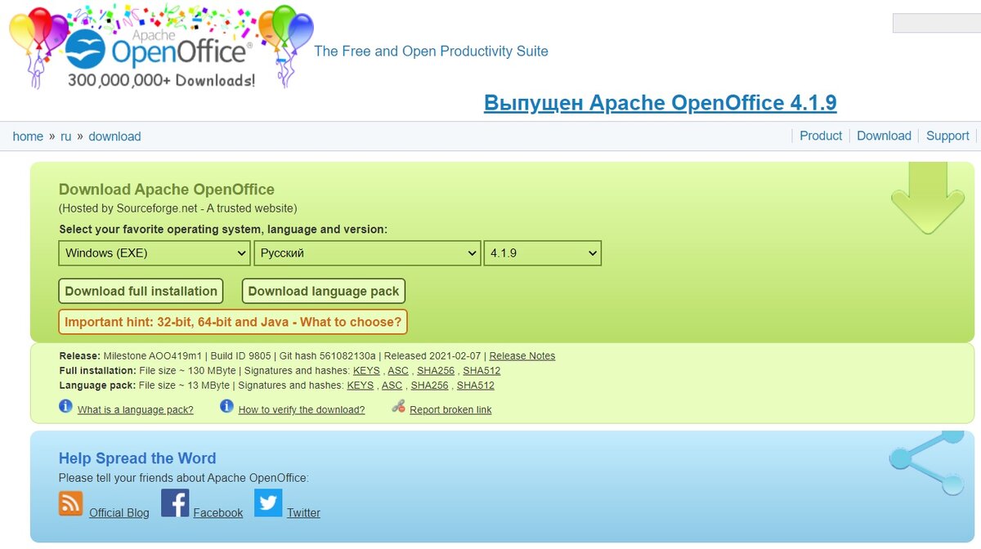Open the Twitter text link
Viewport: 981px width, 549px height.
[x=303, y=513]
